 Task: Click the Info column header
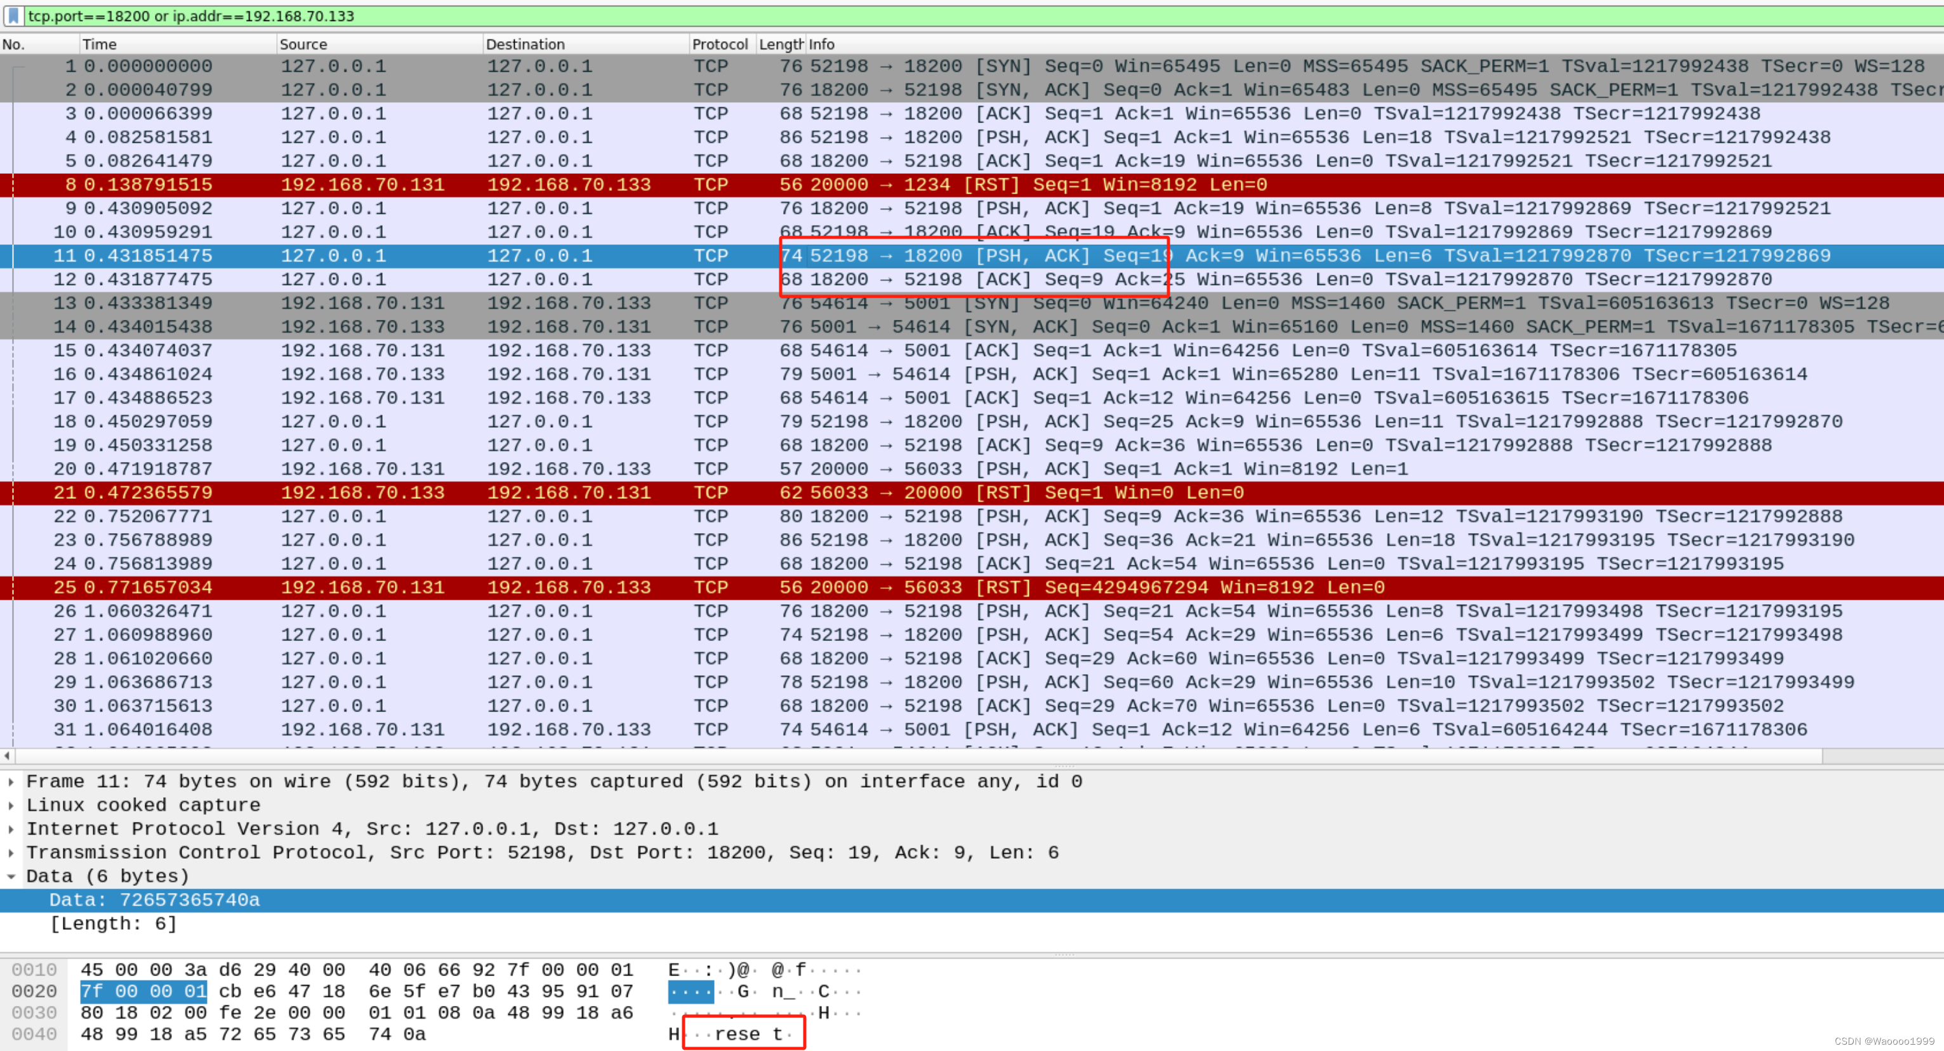pos(1373,44)
